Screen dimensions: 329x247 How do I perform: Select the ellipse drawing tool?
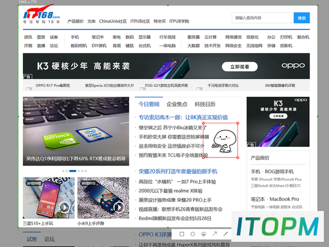193,234
